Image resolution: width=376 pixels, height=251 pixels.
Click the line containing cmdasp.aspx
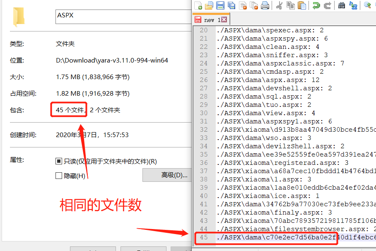pos(270,72)
